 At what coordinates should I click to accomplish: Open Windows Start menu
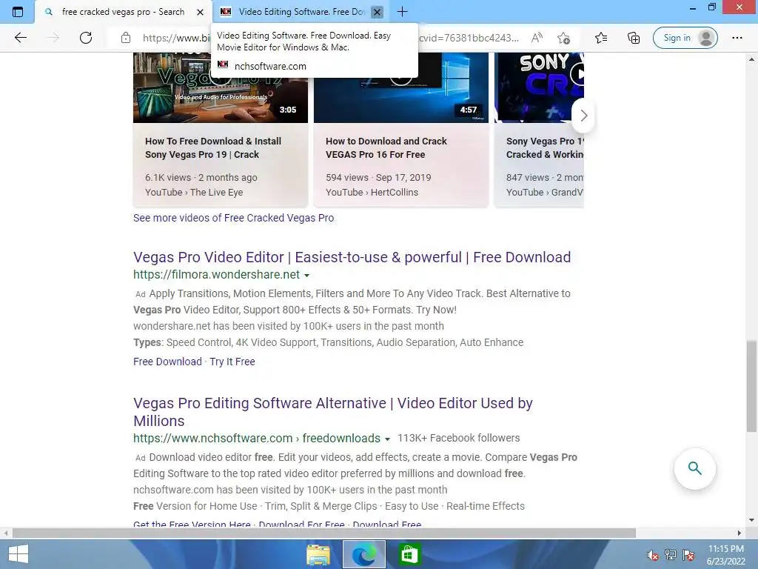pos(18,554)
